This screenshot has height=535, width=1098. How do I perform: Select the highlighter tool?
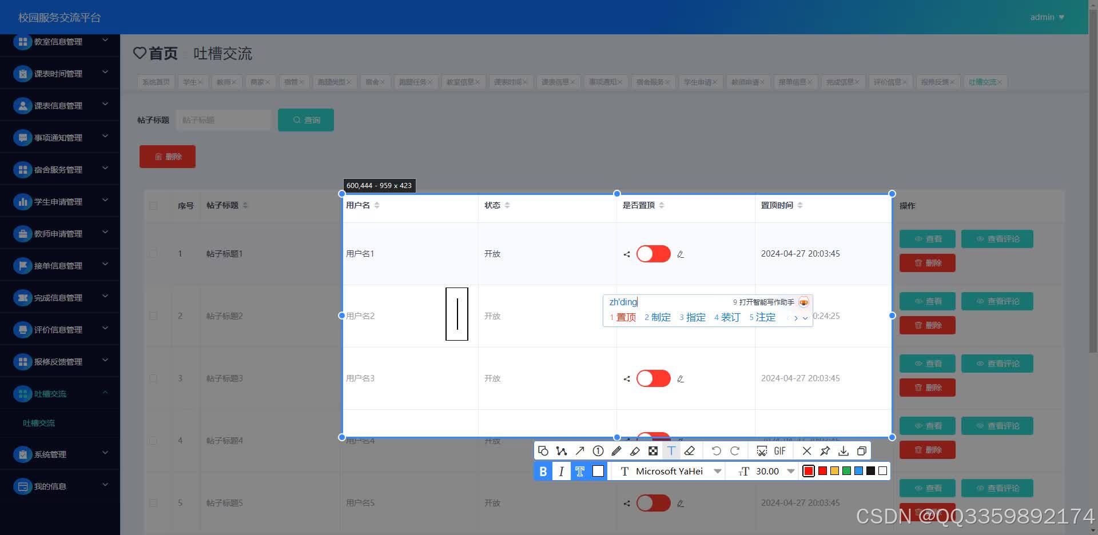click(x=635, y=451)
